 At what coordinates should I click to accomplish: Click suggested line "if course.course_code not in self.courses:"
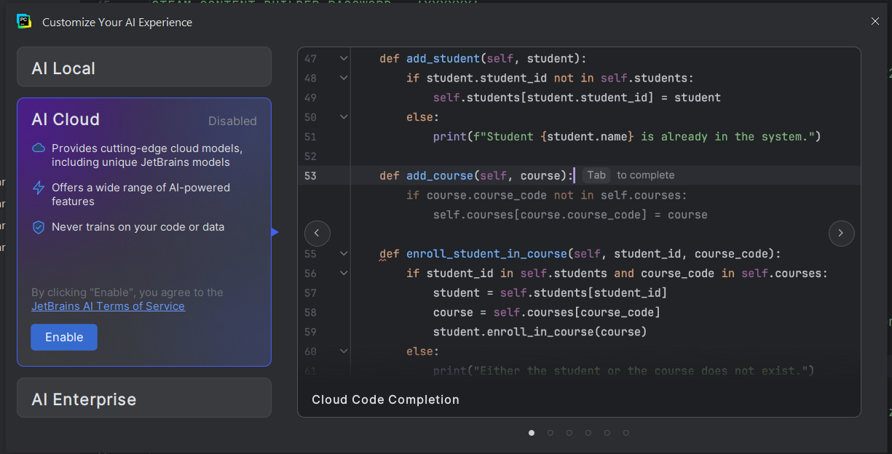[x=547, y=195]
